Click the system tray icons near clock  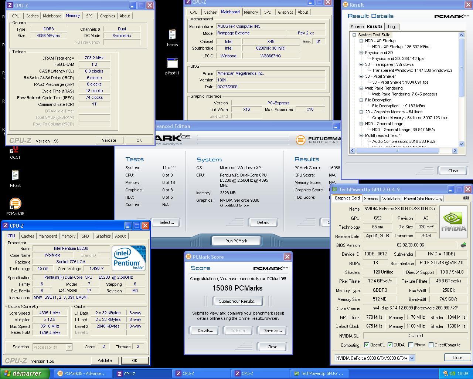click(x=449, y=373)
